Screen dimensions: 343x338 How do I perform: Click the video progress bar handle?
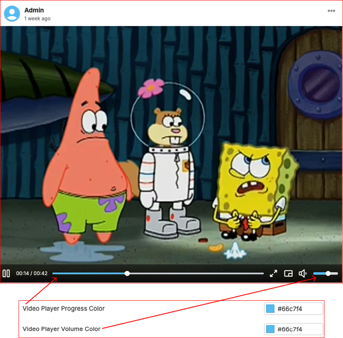coord(127,273)
